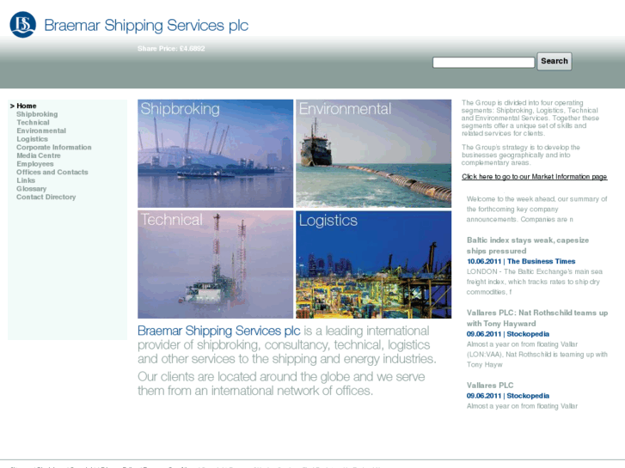625x468 pixels.
Task: Open the Logistics image tile
Action: tap(373, 264)
